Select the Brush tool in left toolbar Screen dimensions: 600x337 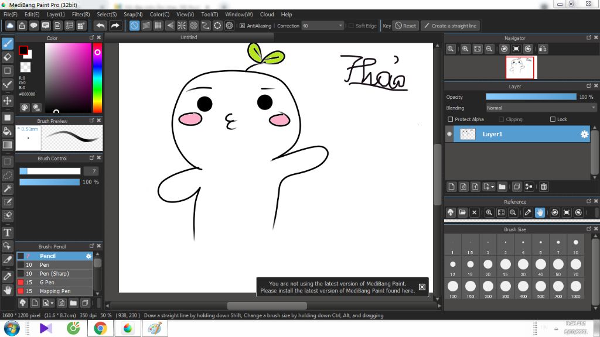(7, 43)
